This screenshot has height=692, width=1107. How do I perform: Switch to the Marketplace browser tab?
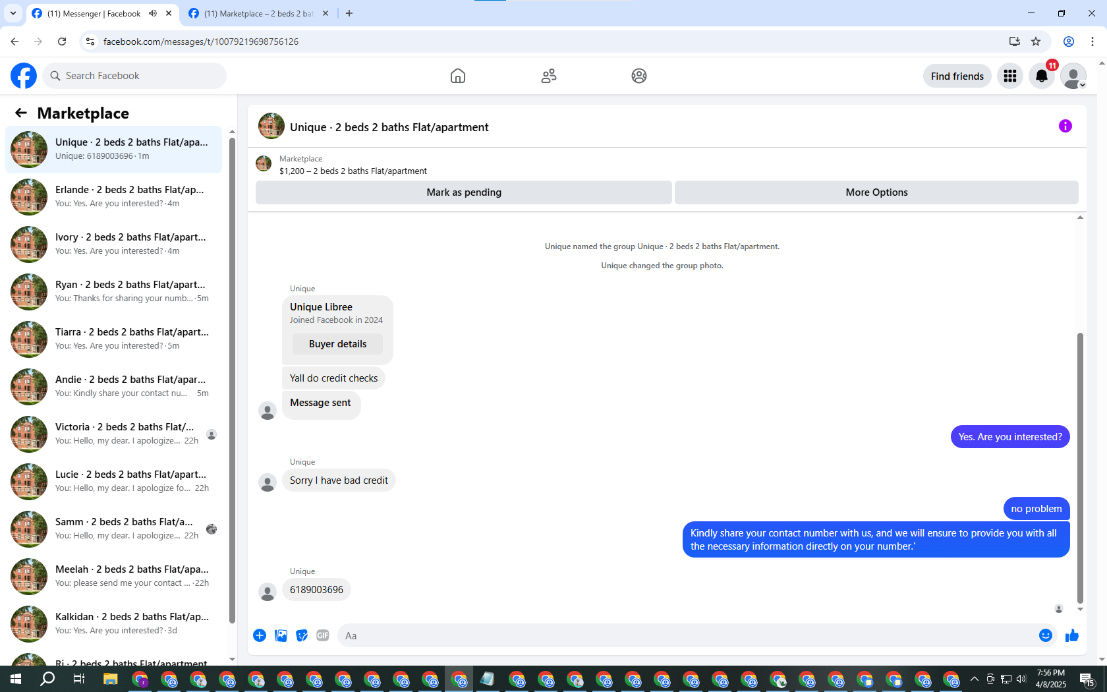click(258, 13)
